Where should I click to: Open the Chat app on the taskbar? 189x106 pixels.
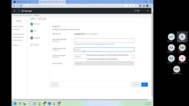[35, 103]
